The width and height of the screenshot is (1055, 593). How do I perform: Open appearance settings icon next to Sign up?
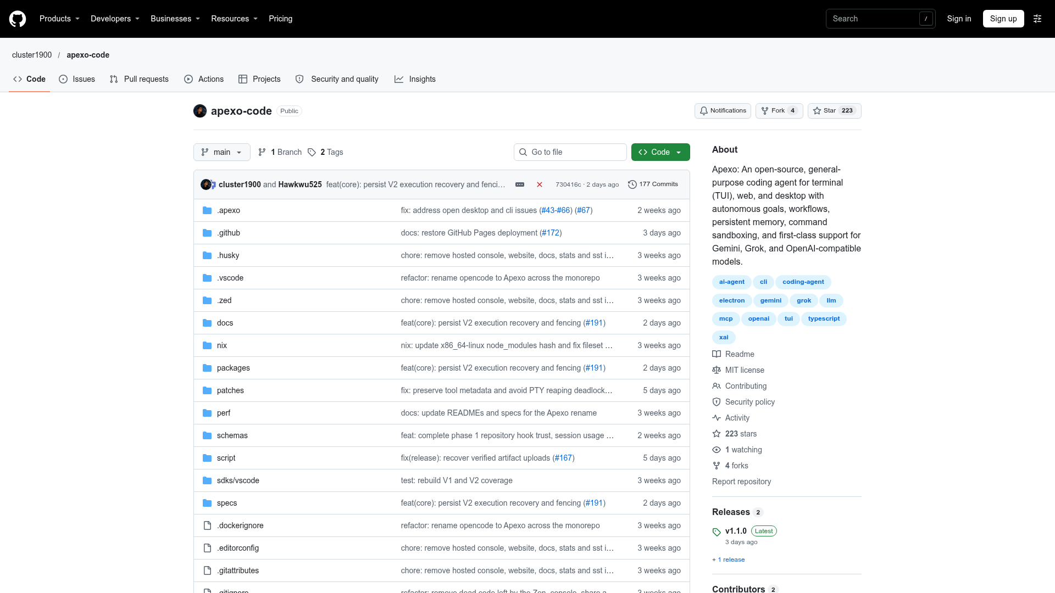click(x=1037, y=19)
